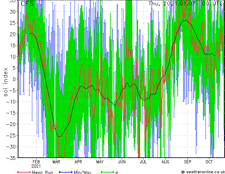The image size is (225, 174).
Task: Click the y-axis value 5
Action: [14, 68]
